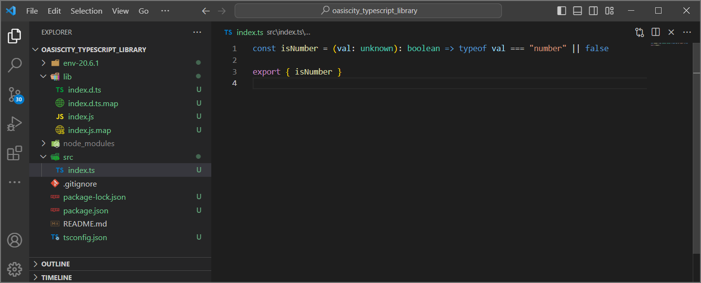Click isNumber in the export statement
701x283 pixels.
(x=314, y=72)
